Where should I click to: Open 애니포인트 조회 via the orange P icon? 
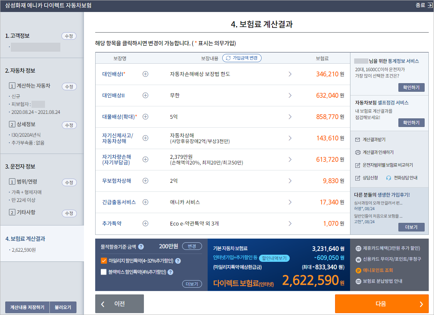pyautogui.click(x=358, y=270)
